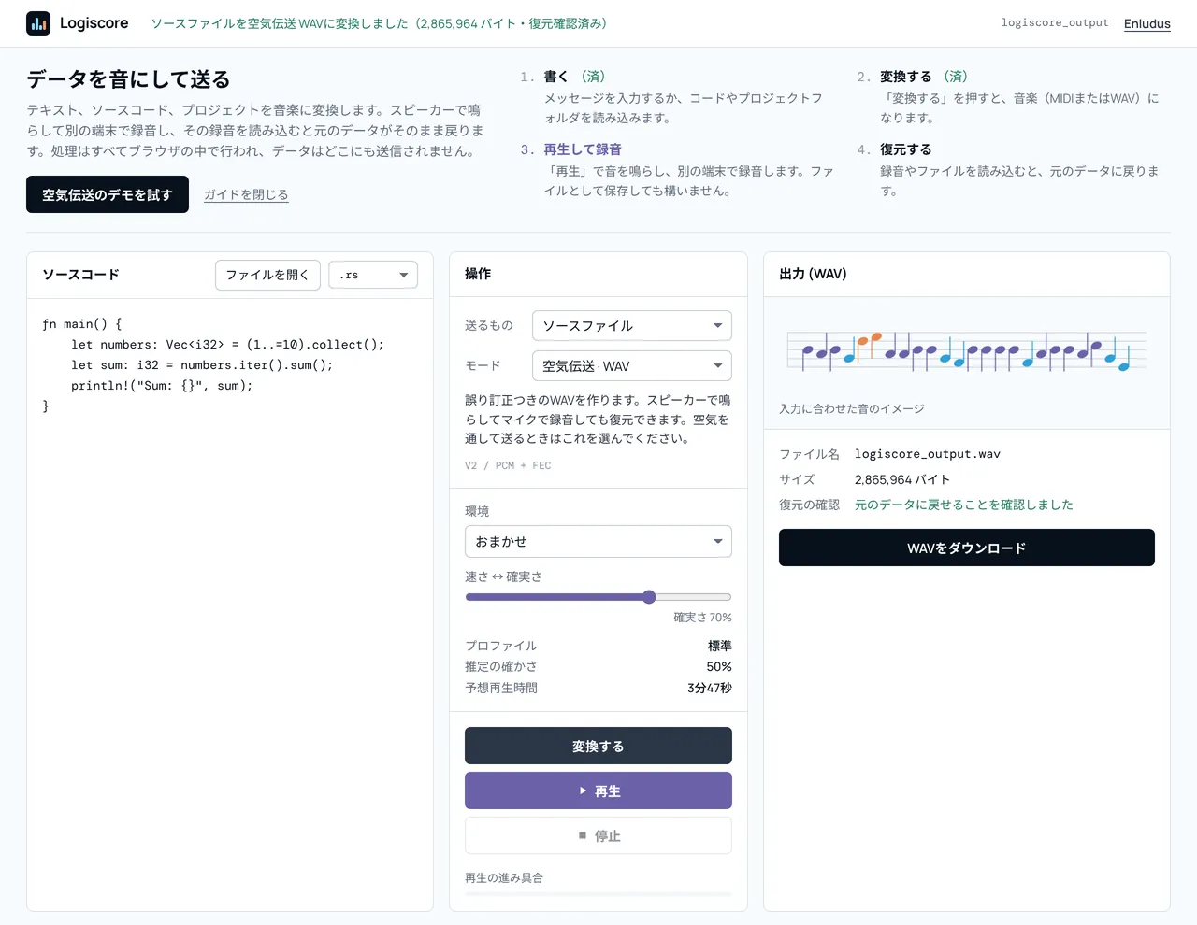Click the 出力 (WAV) panel title

pyautogui.click(x=813, y=274)
